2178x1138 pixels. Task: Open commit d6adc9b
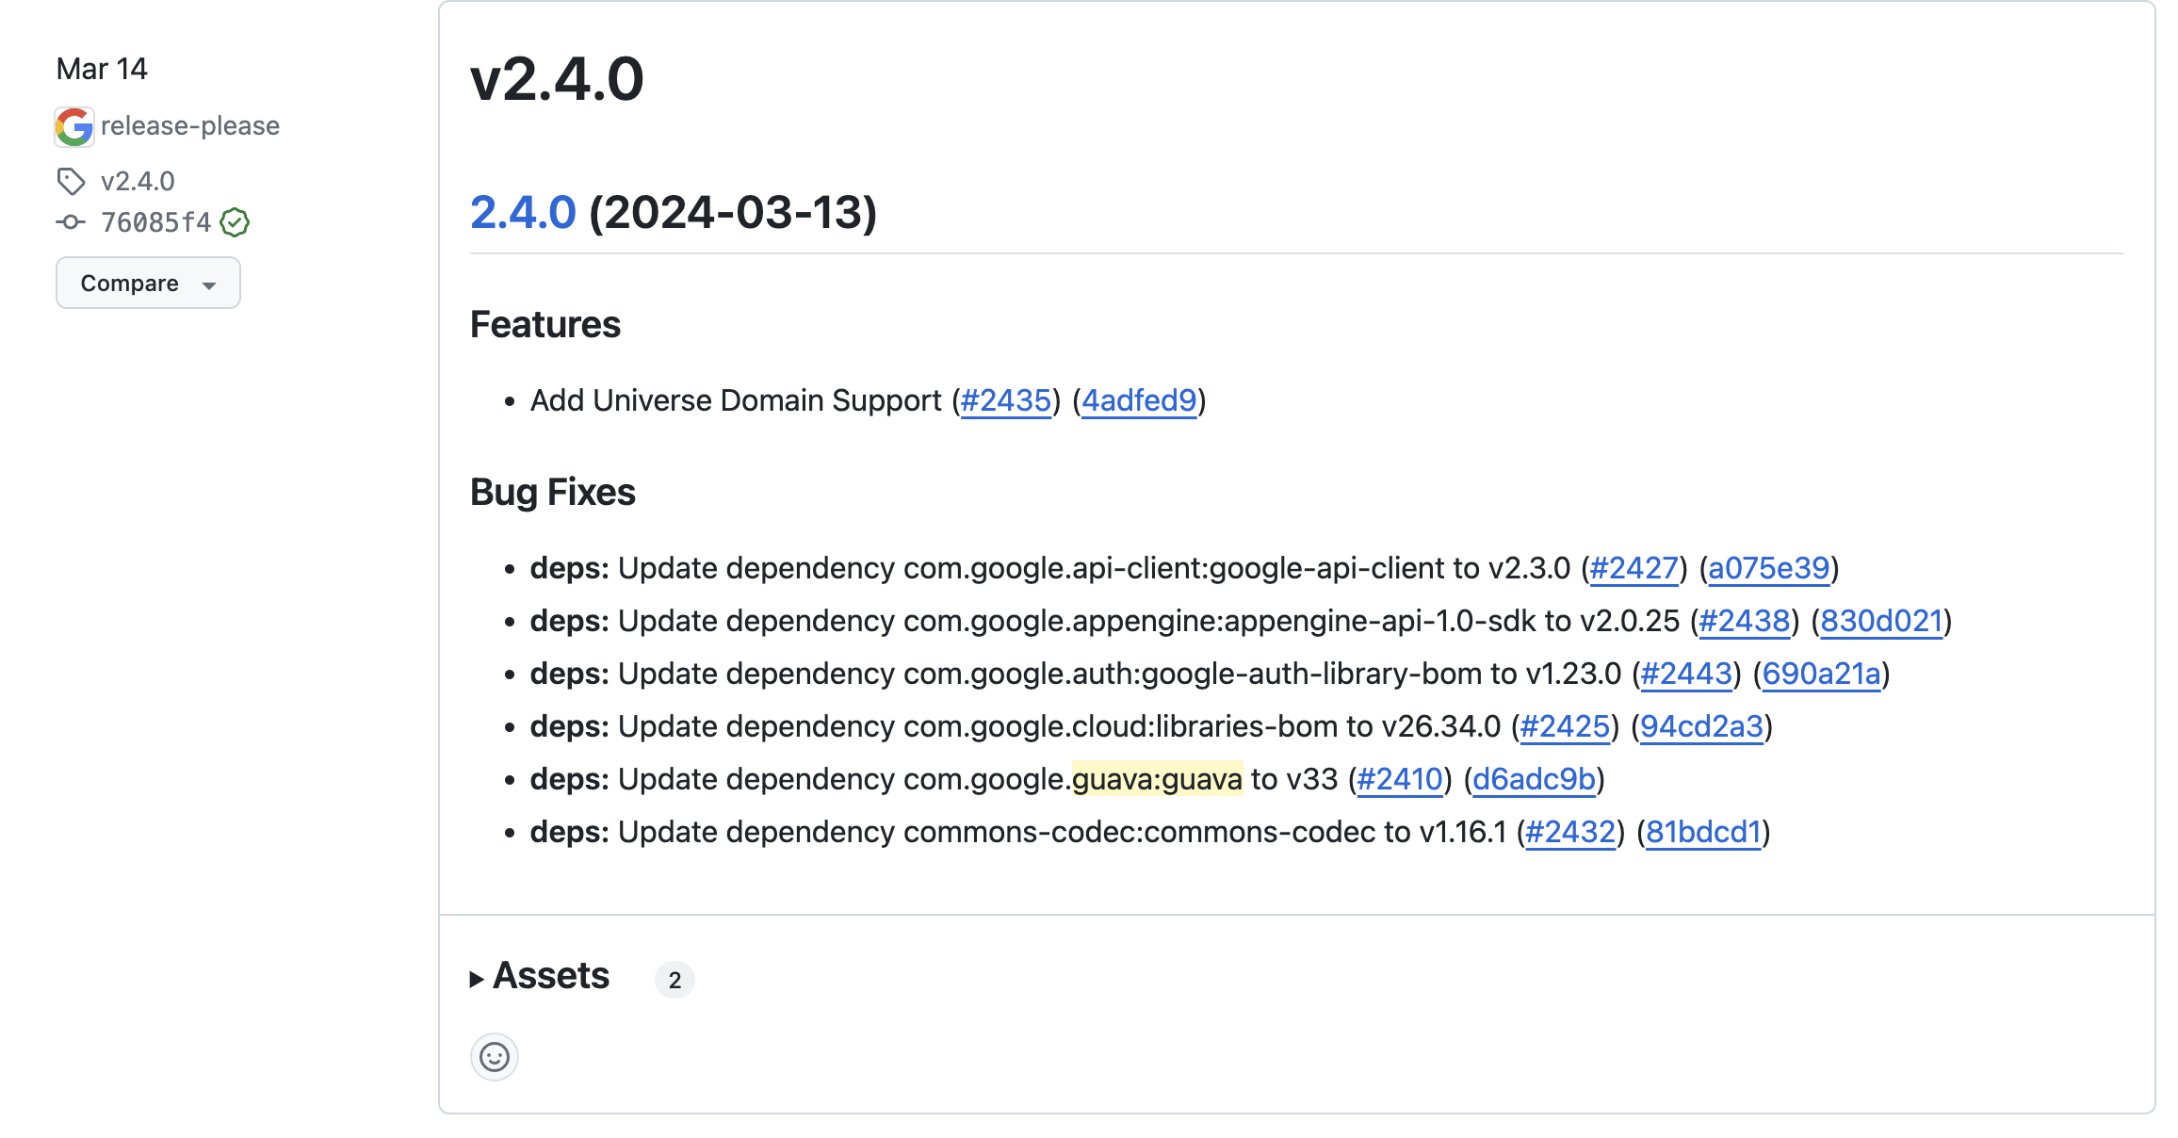(x=1535, y=779)
